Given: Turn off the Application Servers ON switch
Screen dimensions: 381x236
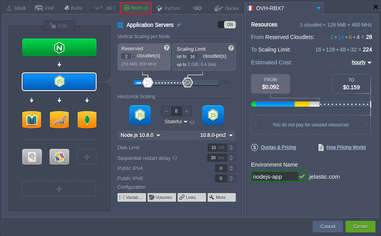Looking at the screenshot, I should (x=226, y=25).
